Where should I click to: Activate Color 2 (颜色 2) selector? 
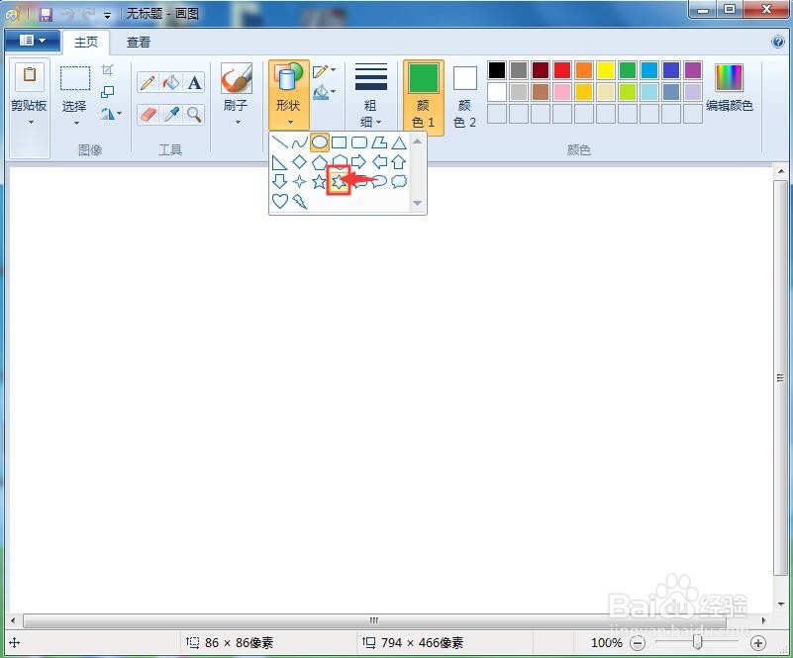coord(464,98)
